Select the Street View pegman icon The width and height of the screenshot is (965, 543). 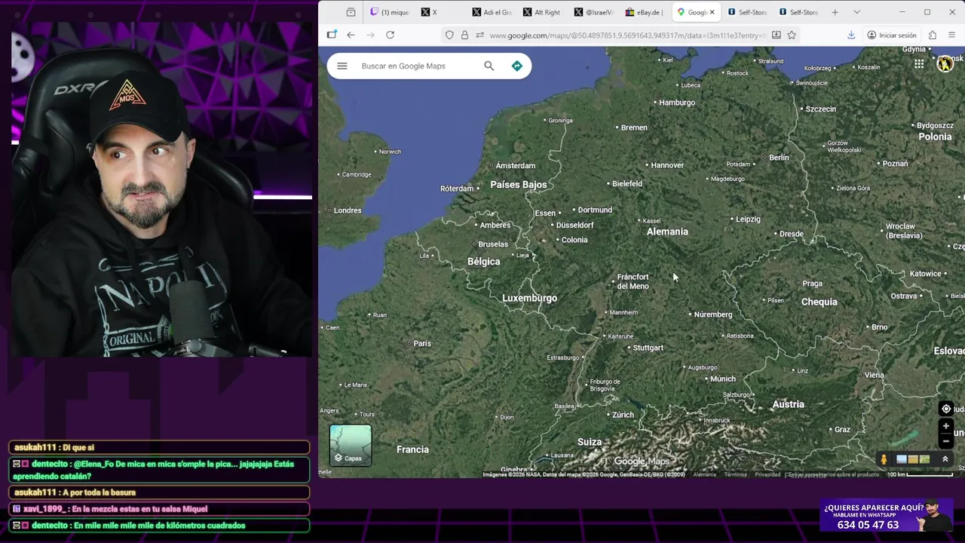[x=884, y=459]
